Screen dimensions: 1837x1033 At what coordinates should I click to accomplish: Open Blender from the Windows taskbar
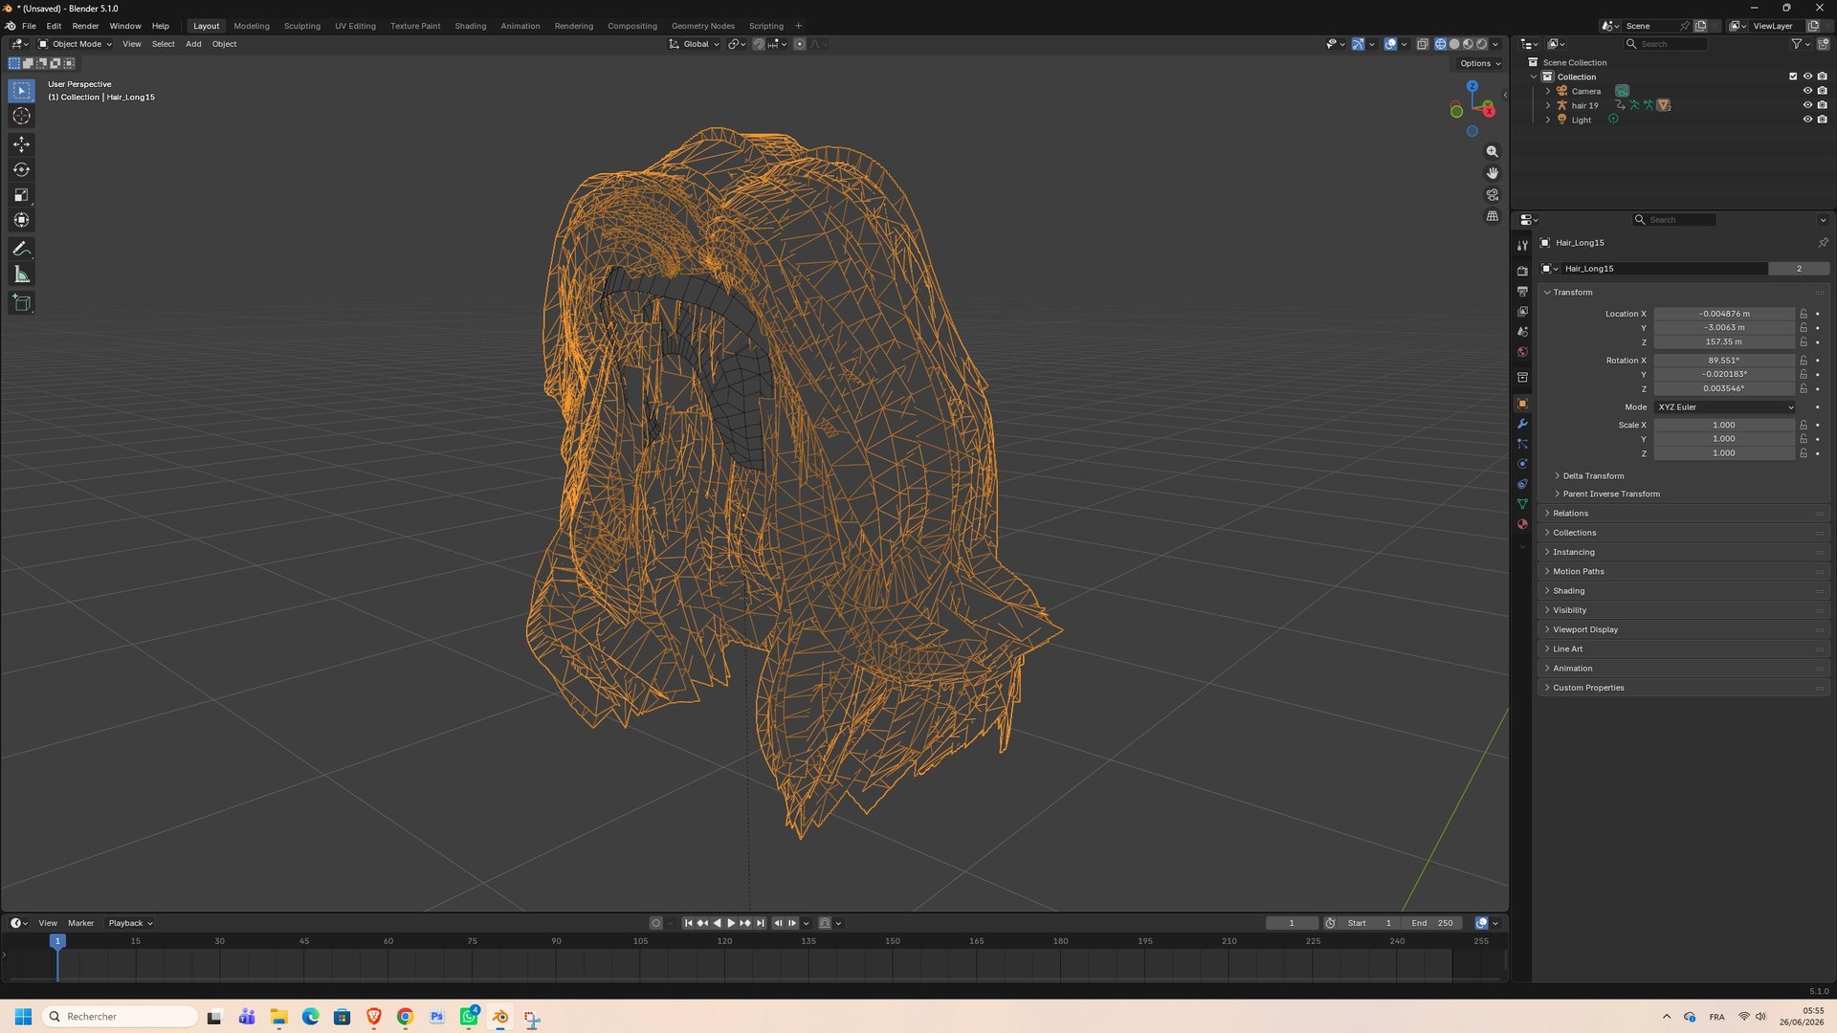(500, 1017)
